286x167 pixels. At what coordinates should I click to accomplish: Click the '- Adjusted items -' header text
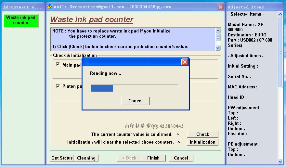pos(245,56)
